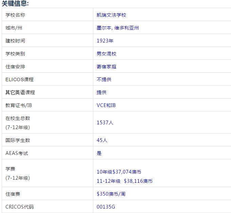
Task: Click the international student count 45人
Action: 102,140
